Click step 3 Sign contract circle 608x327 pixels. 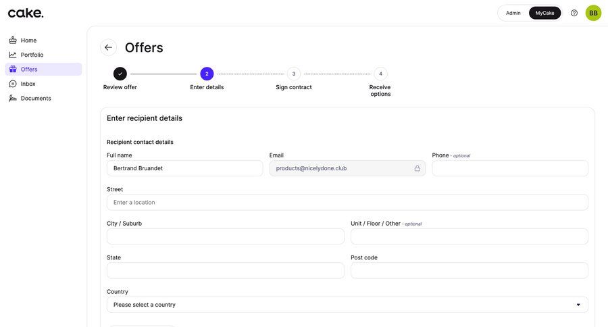(294, 74)
